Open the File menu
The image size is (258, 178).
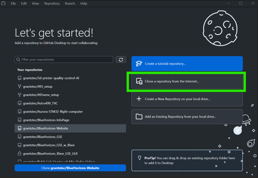tap(13, 3)
